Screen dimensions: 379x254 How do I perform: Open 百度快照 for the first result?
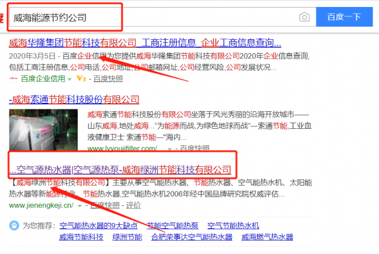(x=109, y=79)
